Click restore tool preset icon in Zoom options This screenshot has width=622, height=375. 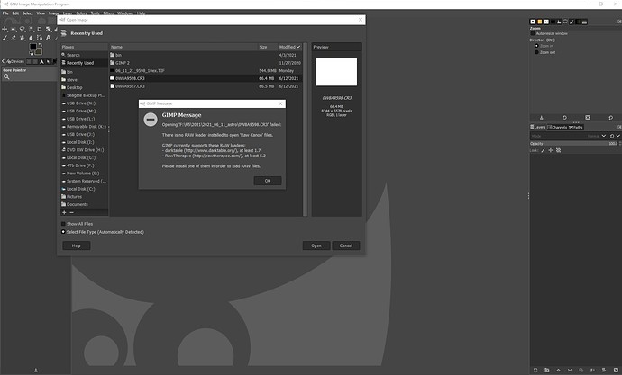[x=564, y=118]
